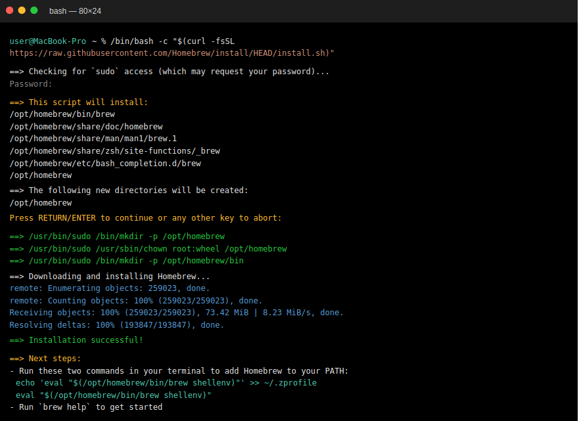Click 'remote: Counting objects: 100%' line
The height and width of the screenshot is (421, 581).
coord(136,301)
